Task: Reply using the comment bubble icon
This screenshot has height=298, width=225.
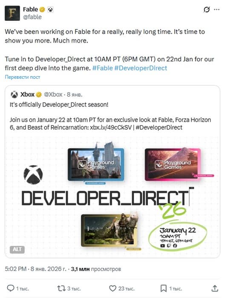Action: pos(11,288)
